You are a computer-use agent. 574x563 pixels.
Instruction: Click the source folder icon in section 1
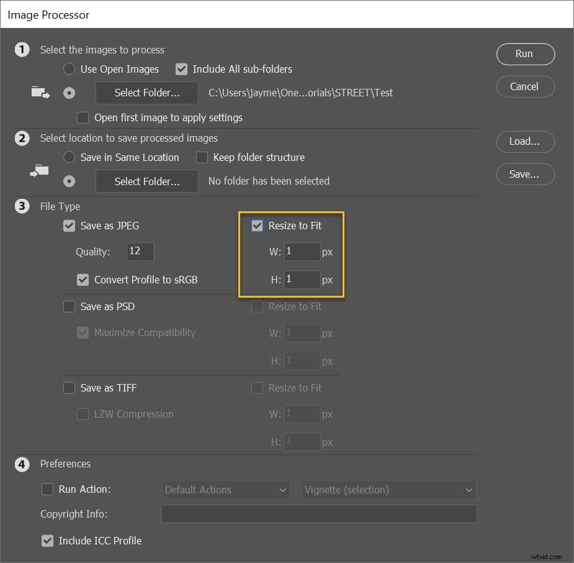pos(40,91)
